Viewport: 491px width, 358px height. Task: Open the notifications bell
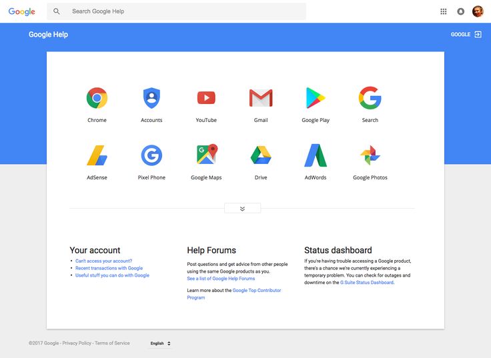pyautogui.click(x=460, y=11)
